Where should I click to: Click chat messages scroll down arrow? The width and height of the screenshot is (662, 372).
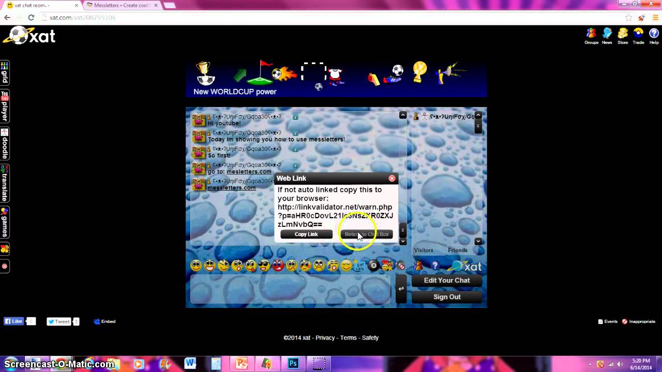(x=403, y=241)
